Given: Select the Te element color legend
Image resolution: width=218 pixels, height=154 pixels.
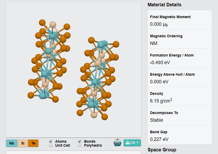Looking at the screenshot, I should [33, 143].
